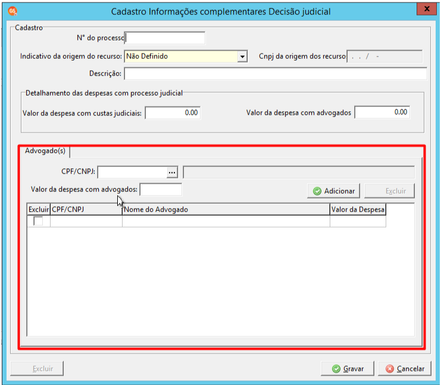Viewport: 441px width, 385px height.
Task: Click the green check icon on Gravar
Action: point(336,369)
